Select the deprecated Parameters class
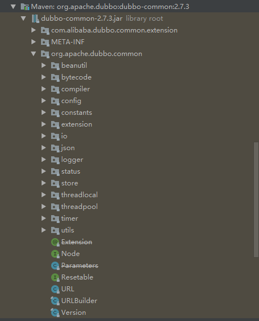This screenshot has width=259, height=321. (x=80, y=266)
